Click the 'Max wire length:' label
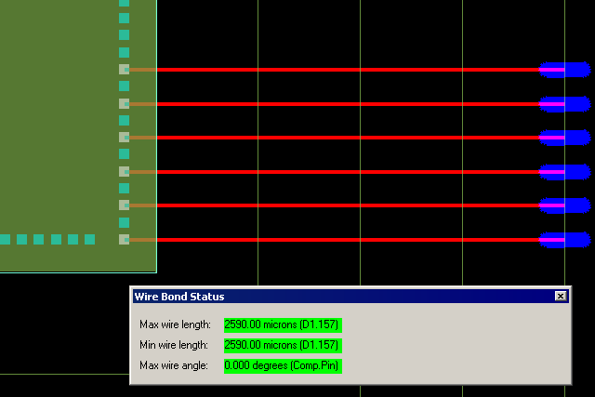The width and height of the screenshot is (595, 397). pos(175,324)
